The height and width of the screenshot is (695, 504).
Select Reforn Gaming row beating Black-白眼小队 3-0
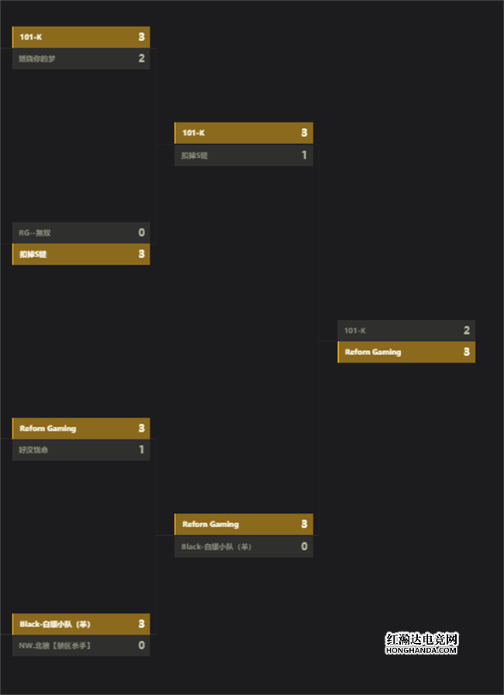pos(243,525)
